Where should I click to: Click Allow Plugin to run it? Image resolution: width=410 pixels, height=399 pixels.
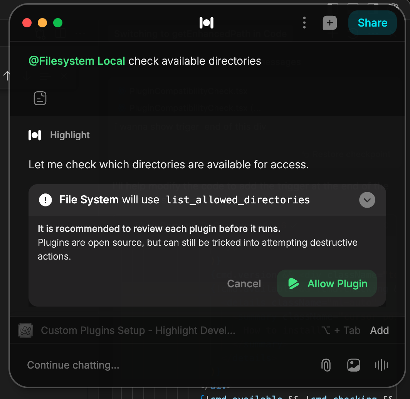pyautogui.click(x=327, y=283)
